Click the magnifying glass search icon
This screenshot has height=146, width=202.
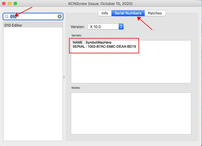(x=7, y=16)
